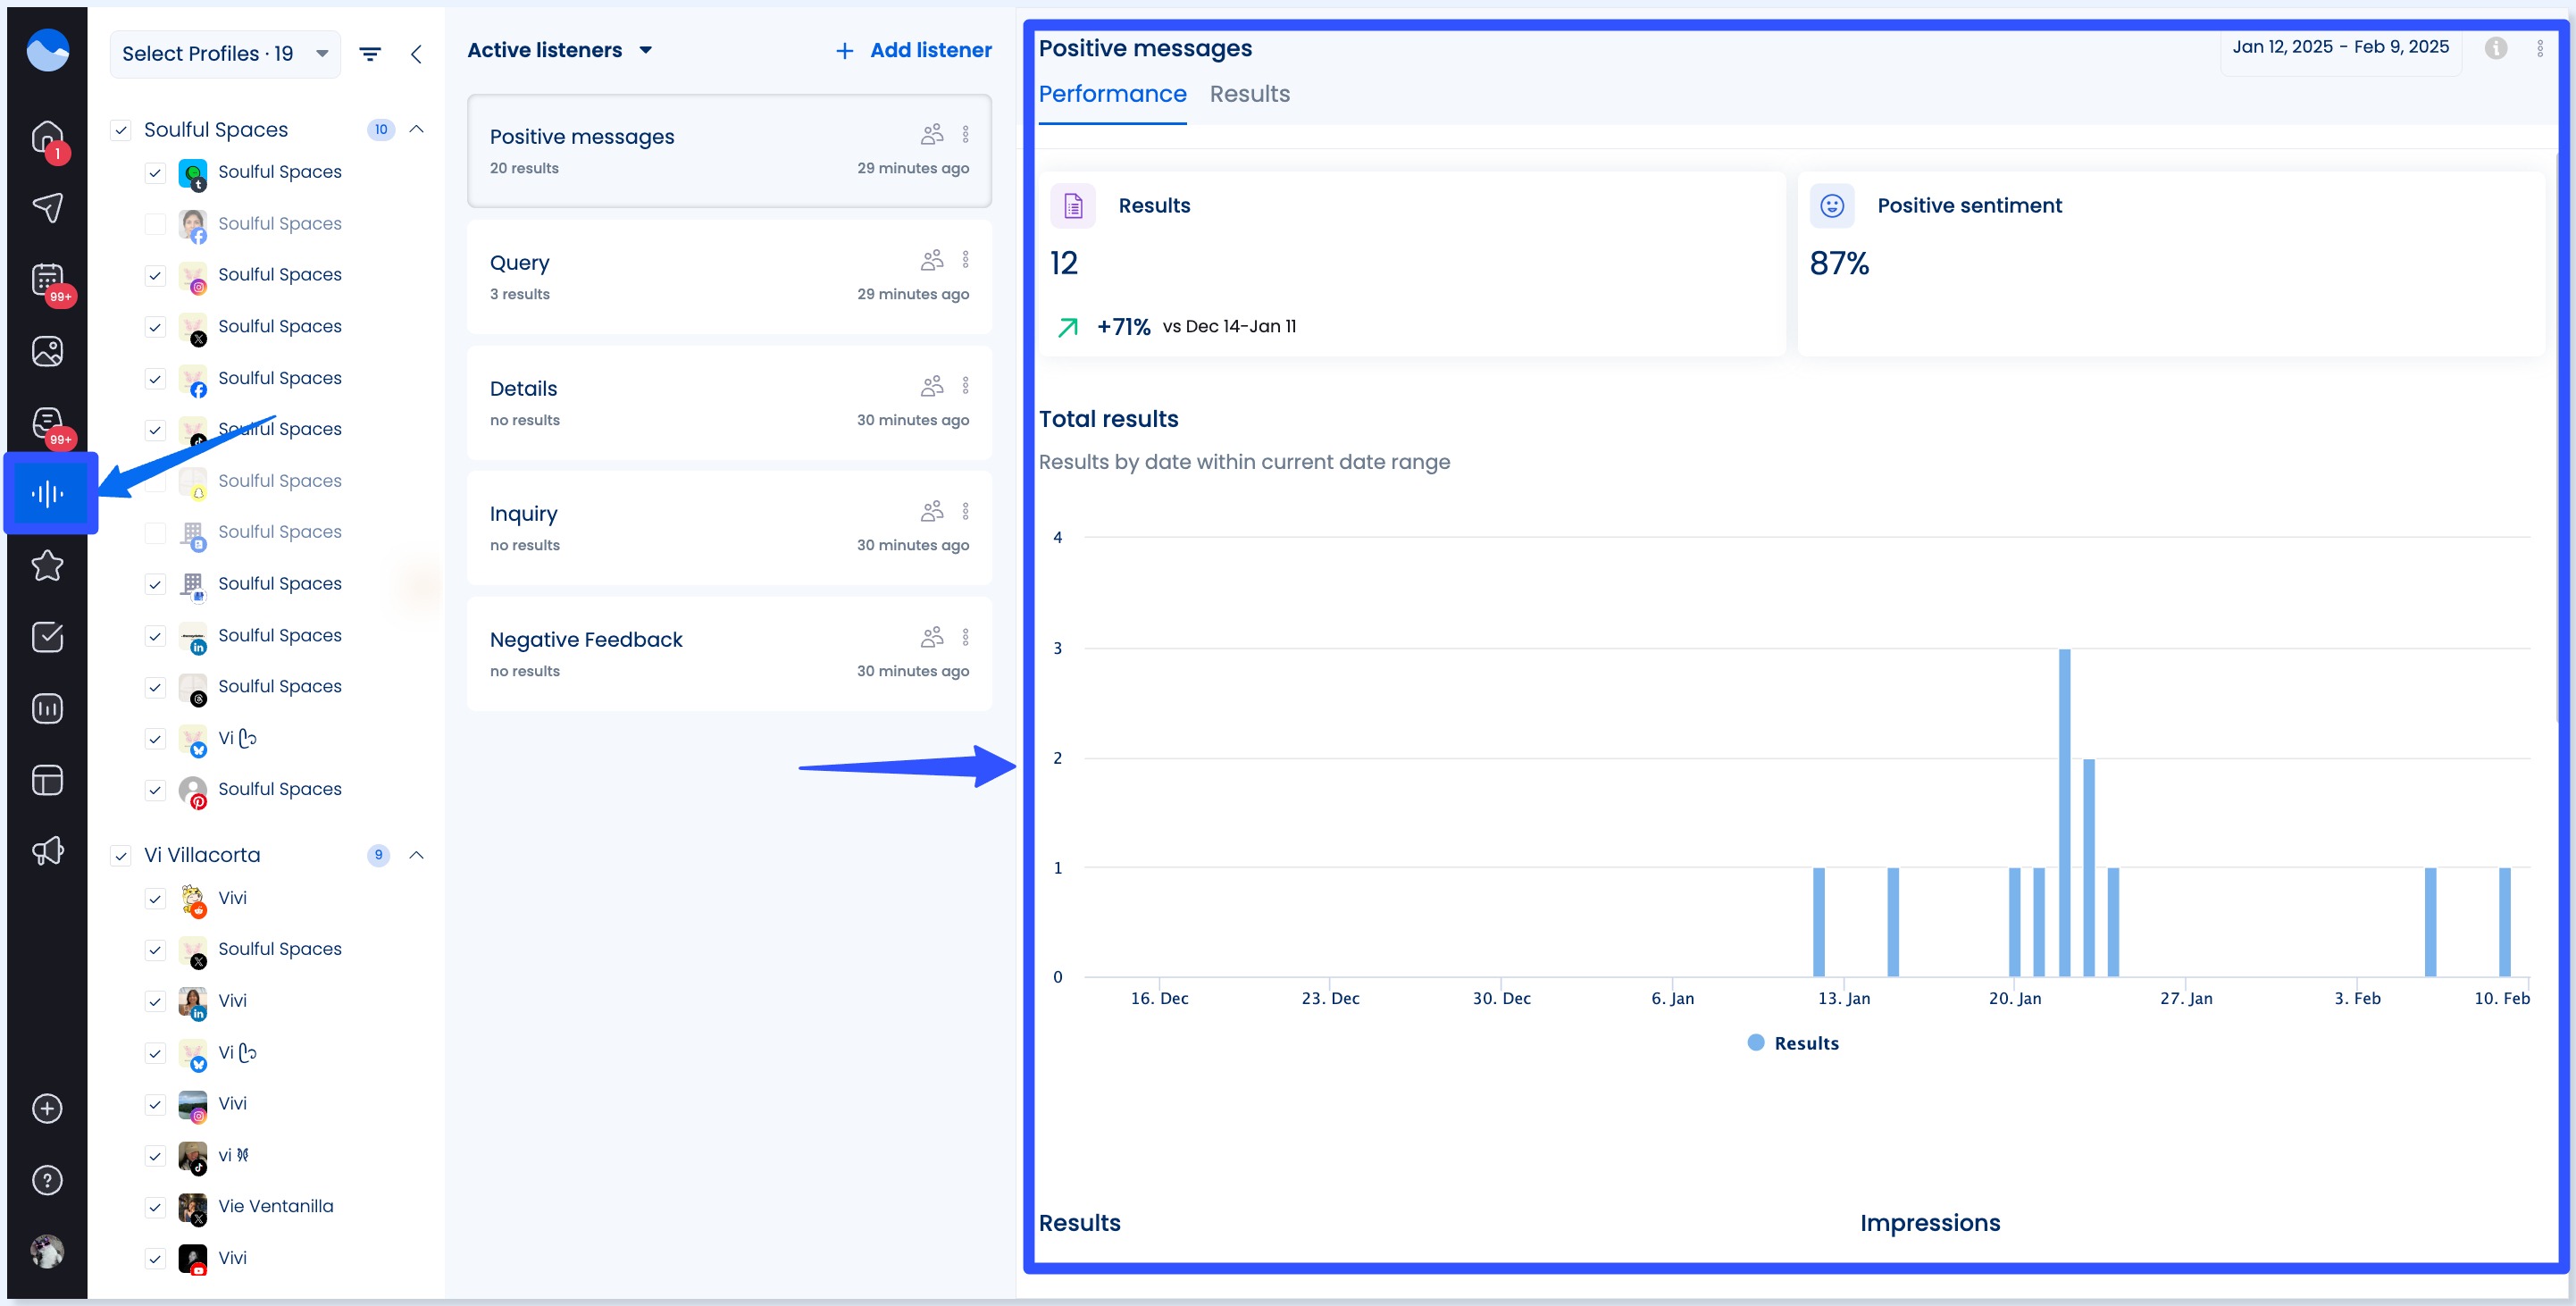Open the Select Profiles dropdown
Viewport: 2576px width, 1306px height.
click(x=225, y=53)
